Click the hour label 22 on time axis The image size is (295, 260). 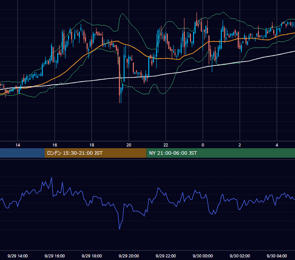pyautogui.click(x=166, y=145)
